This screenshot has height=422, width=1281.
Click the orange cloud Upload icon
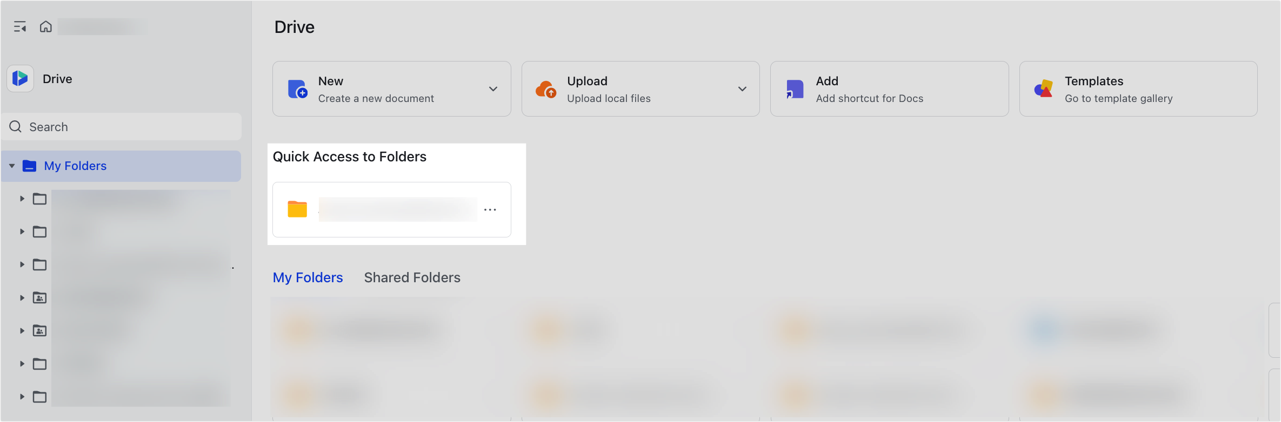tap(546, 89)
